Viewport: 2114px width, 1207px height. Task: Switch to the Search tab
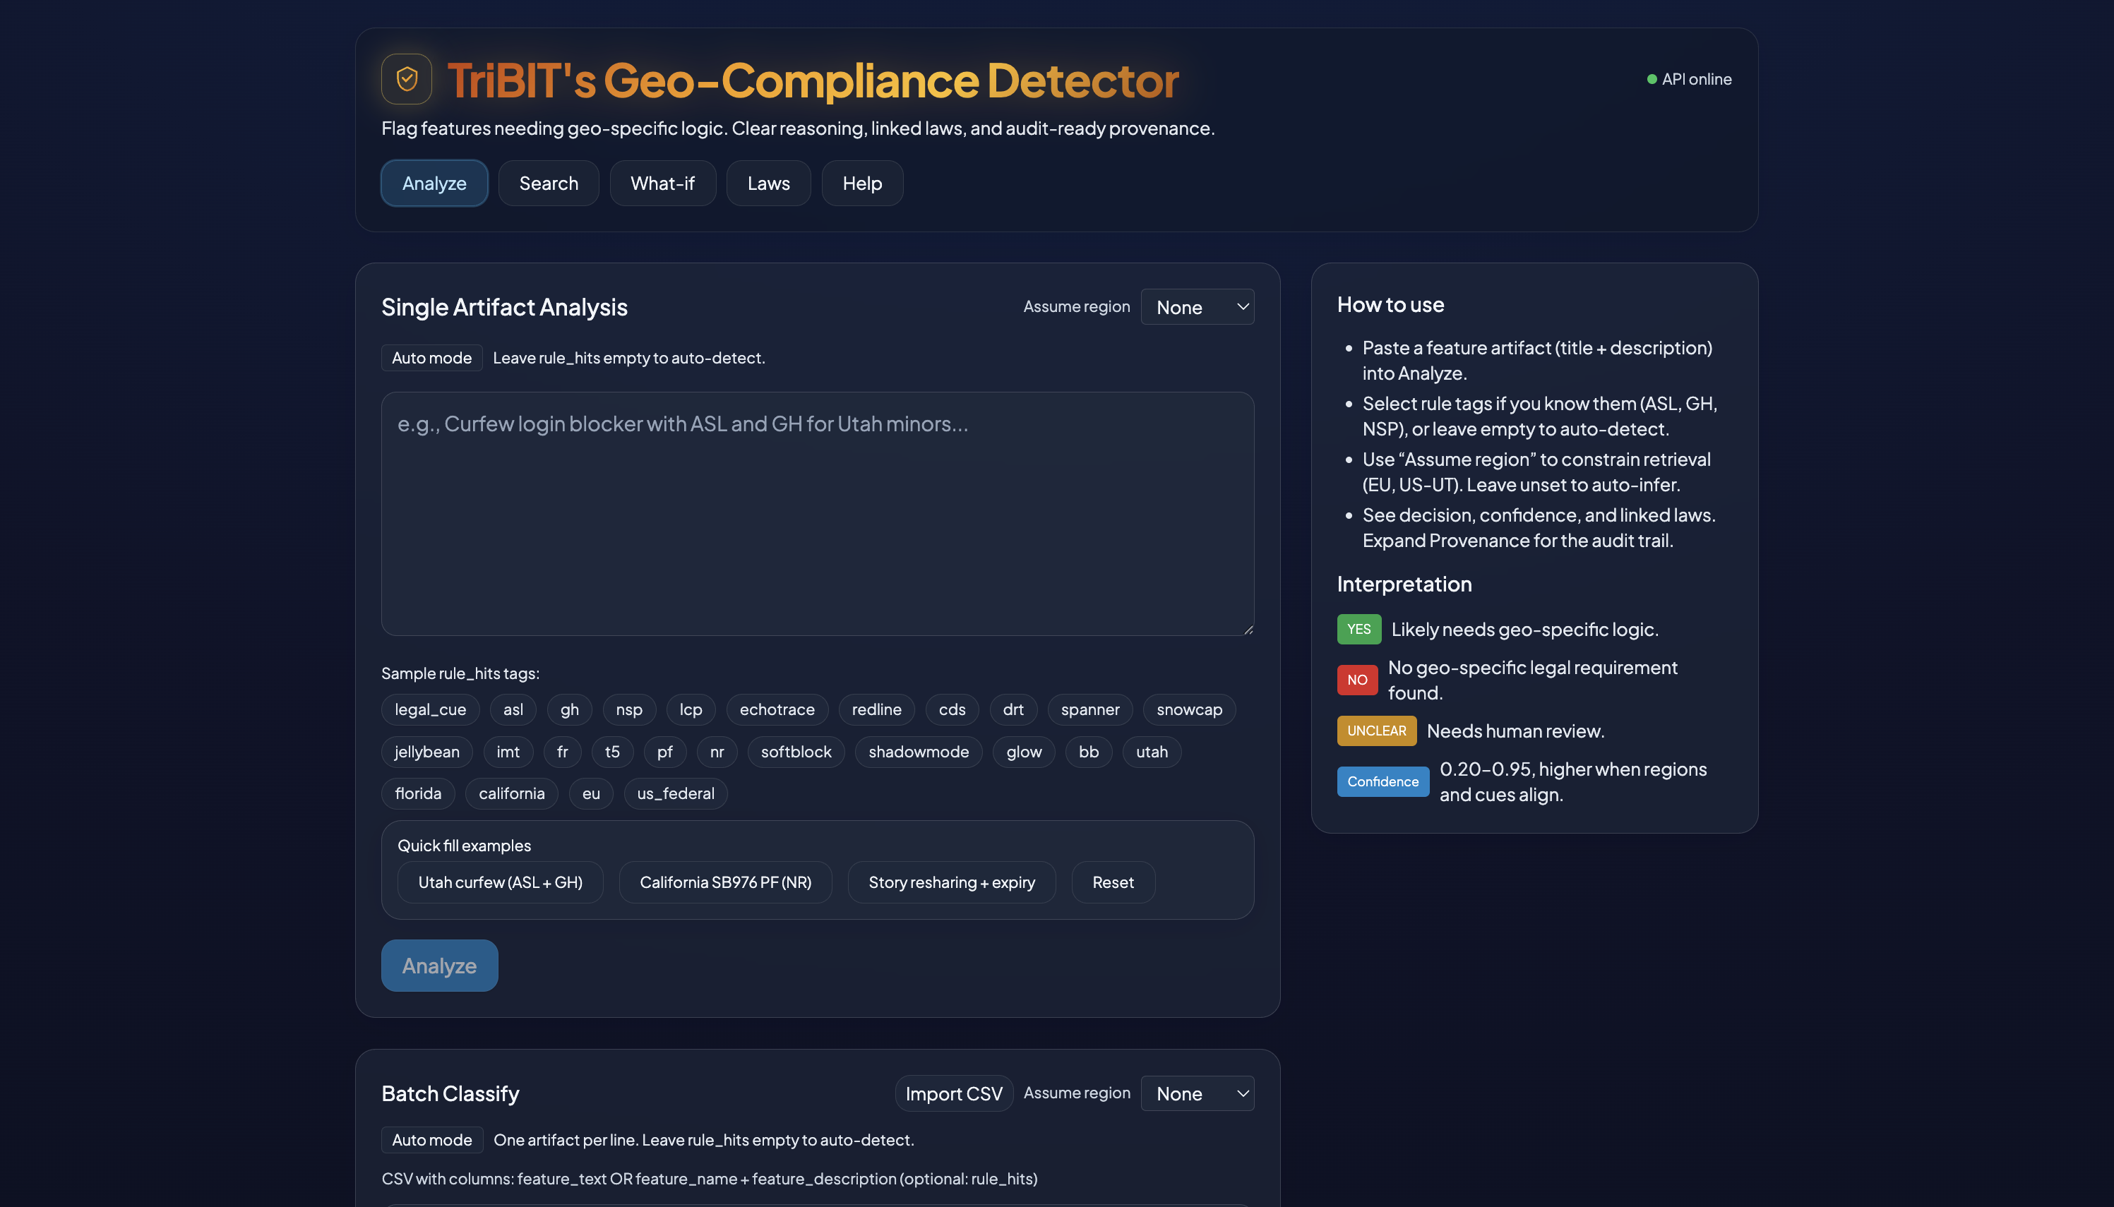pos(548,184)
